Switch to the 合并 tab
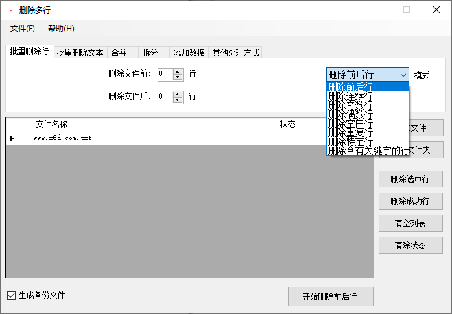Image resolution: width=452 pixels, height=314 pixels. (119, 53)
